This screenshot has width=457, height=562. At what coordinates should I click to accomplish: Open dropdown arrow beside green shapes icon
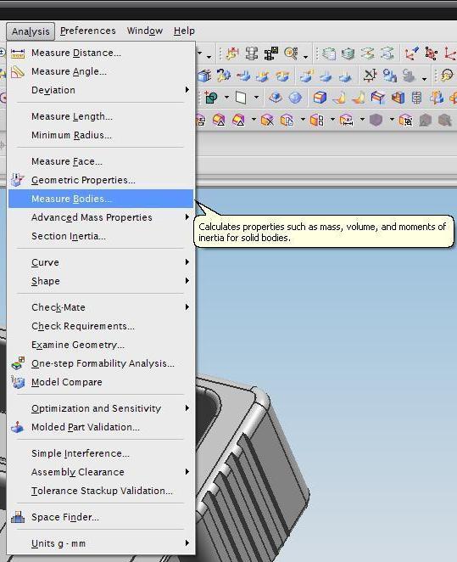click(226, 97)
